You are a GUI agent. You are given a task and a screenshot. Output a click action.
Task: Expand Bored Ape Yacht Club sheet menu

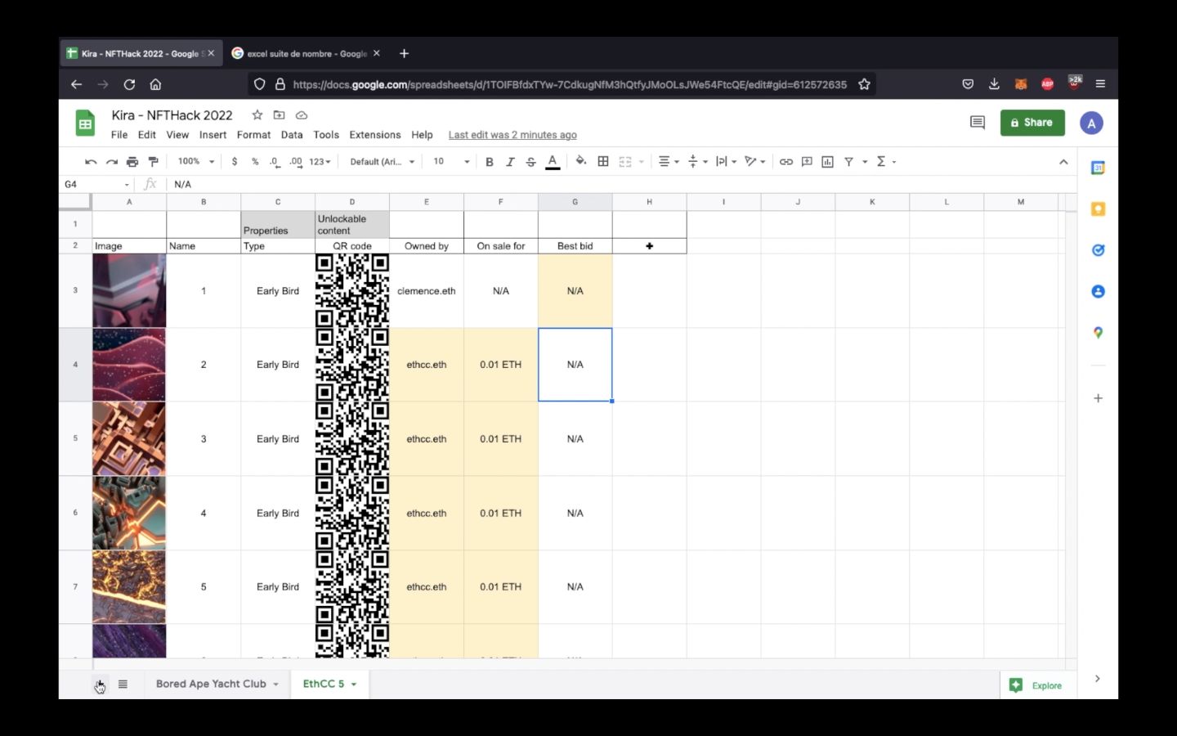click(x=276, y=684)
